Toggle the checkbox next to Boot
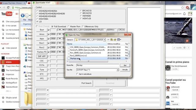The image size is (196, 110). (x=49, y=30)
